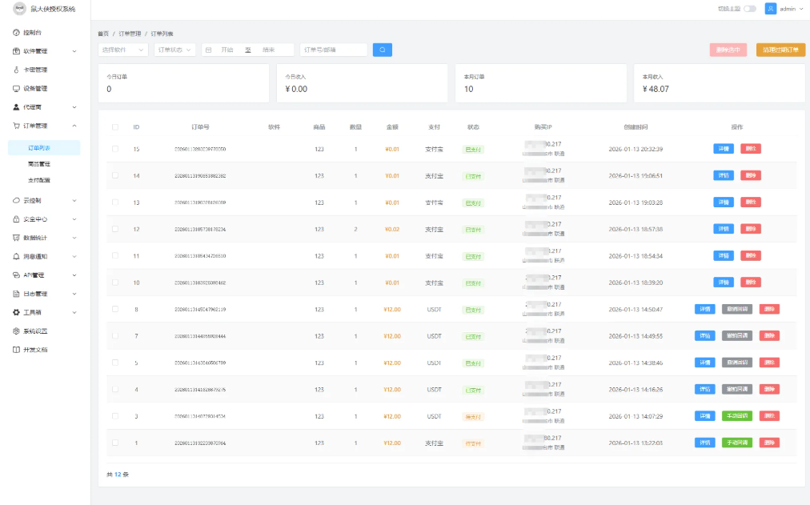Click the 卡密管理 key icon
810x505 pixels.
coord(16,70)
